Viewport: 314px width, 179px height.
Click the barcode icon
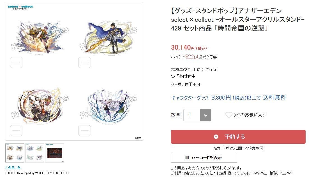187,158
